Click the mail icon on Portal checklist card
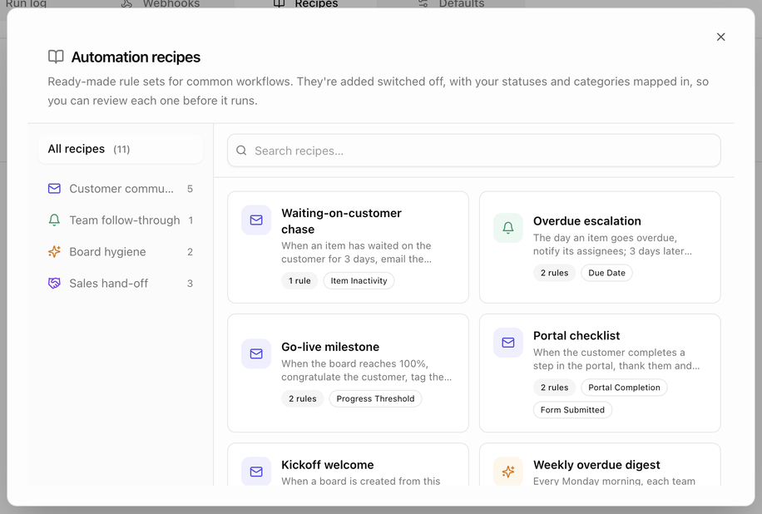The image size is (762, 514). [x=507, y=343]
